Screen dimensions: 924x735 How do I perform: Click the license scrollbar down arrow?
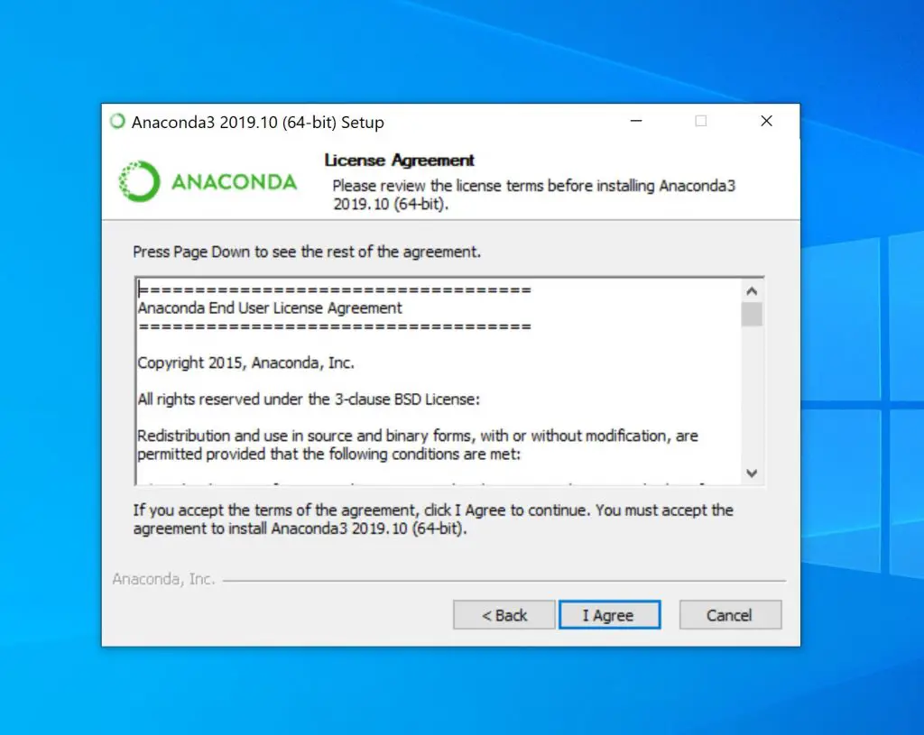coord(752,473)
